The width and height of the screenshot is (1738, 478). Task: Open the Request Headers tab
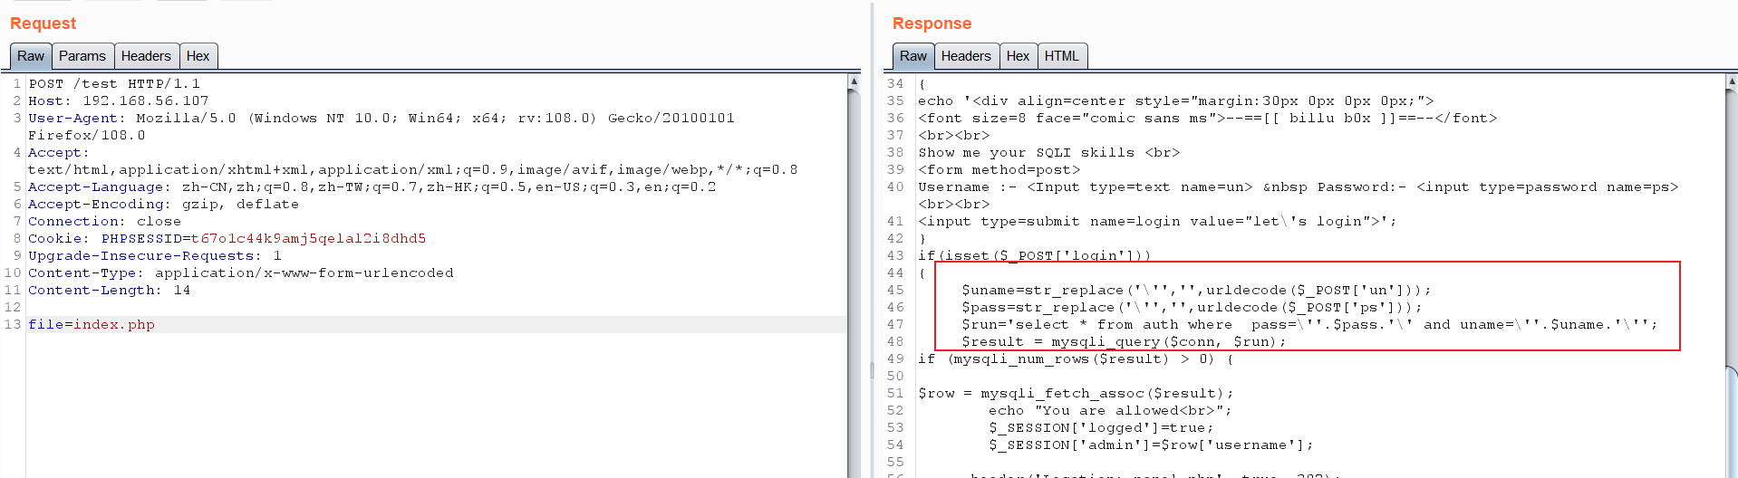(146, 56)
